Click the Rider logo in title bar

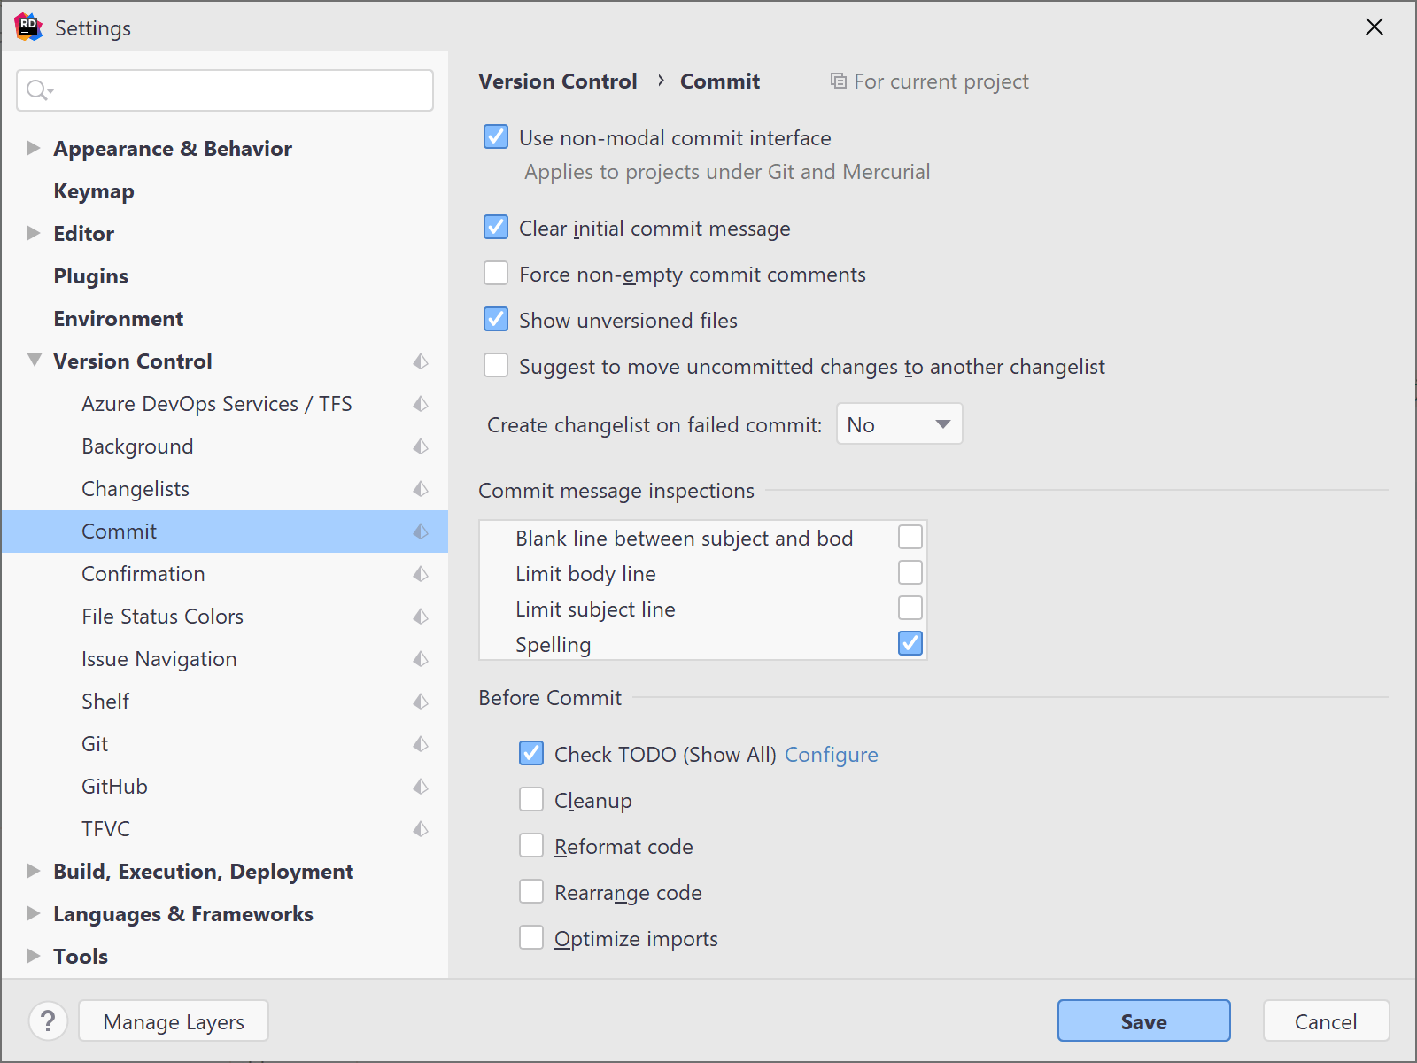(x=28, y=27)
